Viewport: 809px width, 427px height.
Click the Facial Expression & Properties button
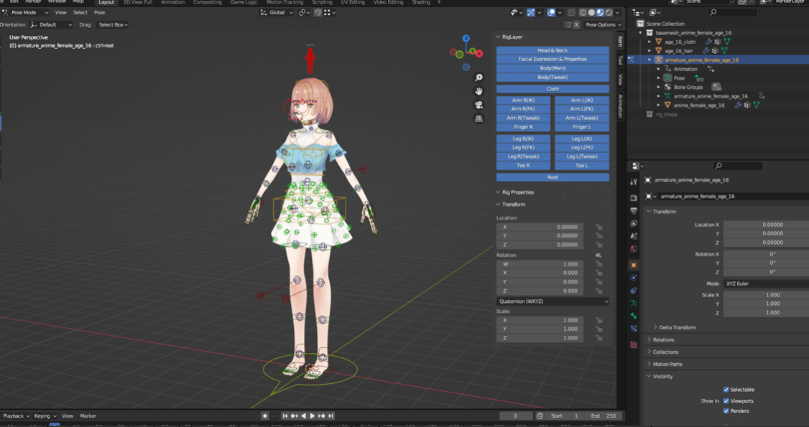[553, 60]
